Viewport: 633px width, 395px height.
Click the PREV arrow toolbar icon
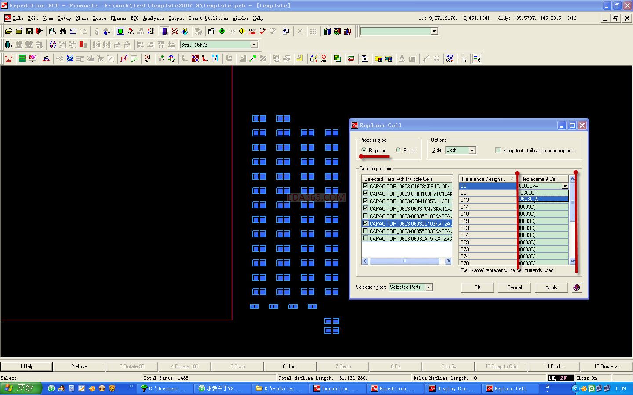[131, 31]
